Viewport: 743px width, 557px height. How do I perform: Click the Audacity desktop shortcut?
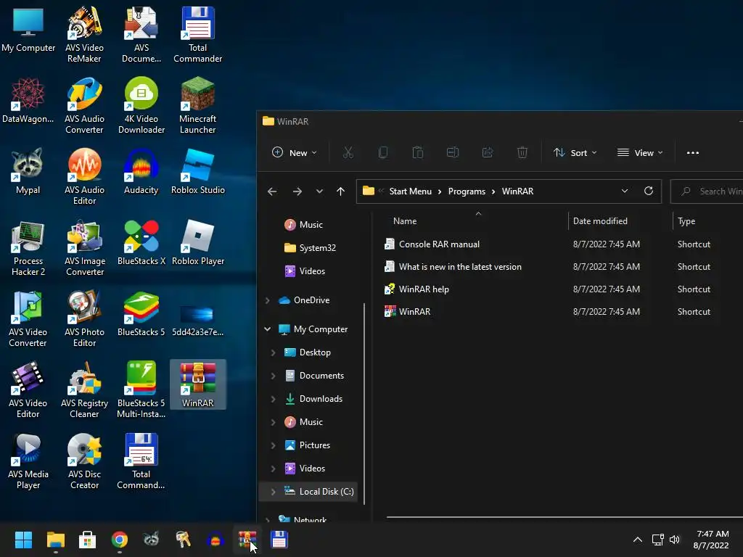tap(141, 171)
